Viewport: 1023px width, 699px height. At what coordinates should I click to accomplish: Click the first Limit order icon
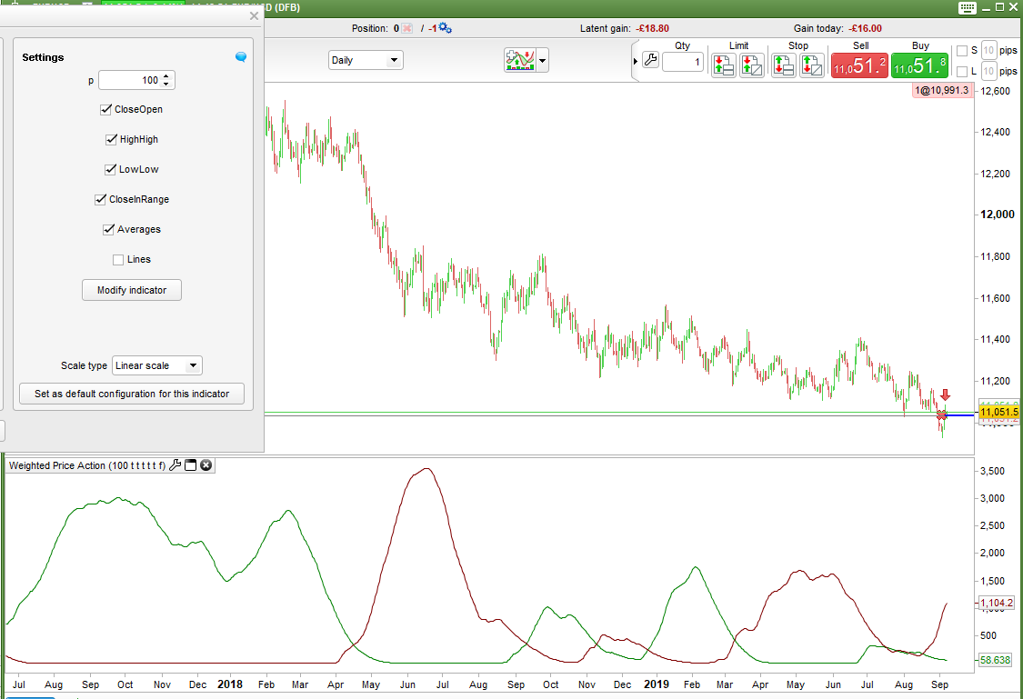[724, 65]
